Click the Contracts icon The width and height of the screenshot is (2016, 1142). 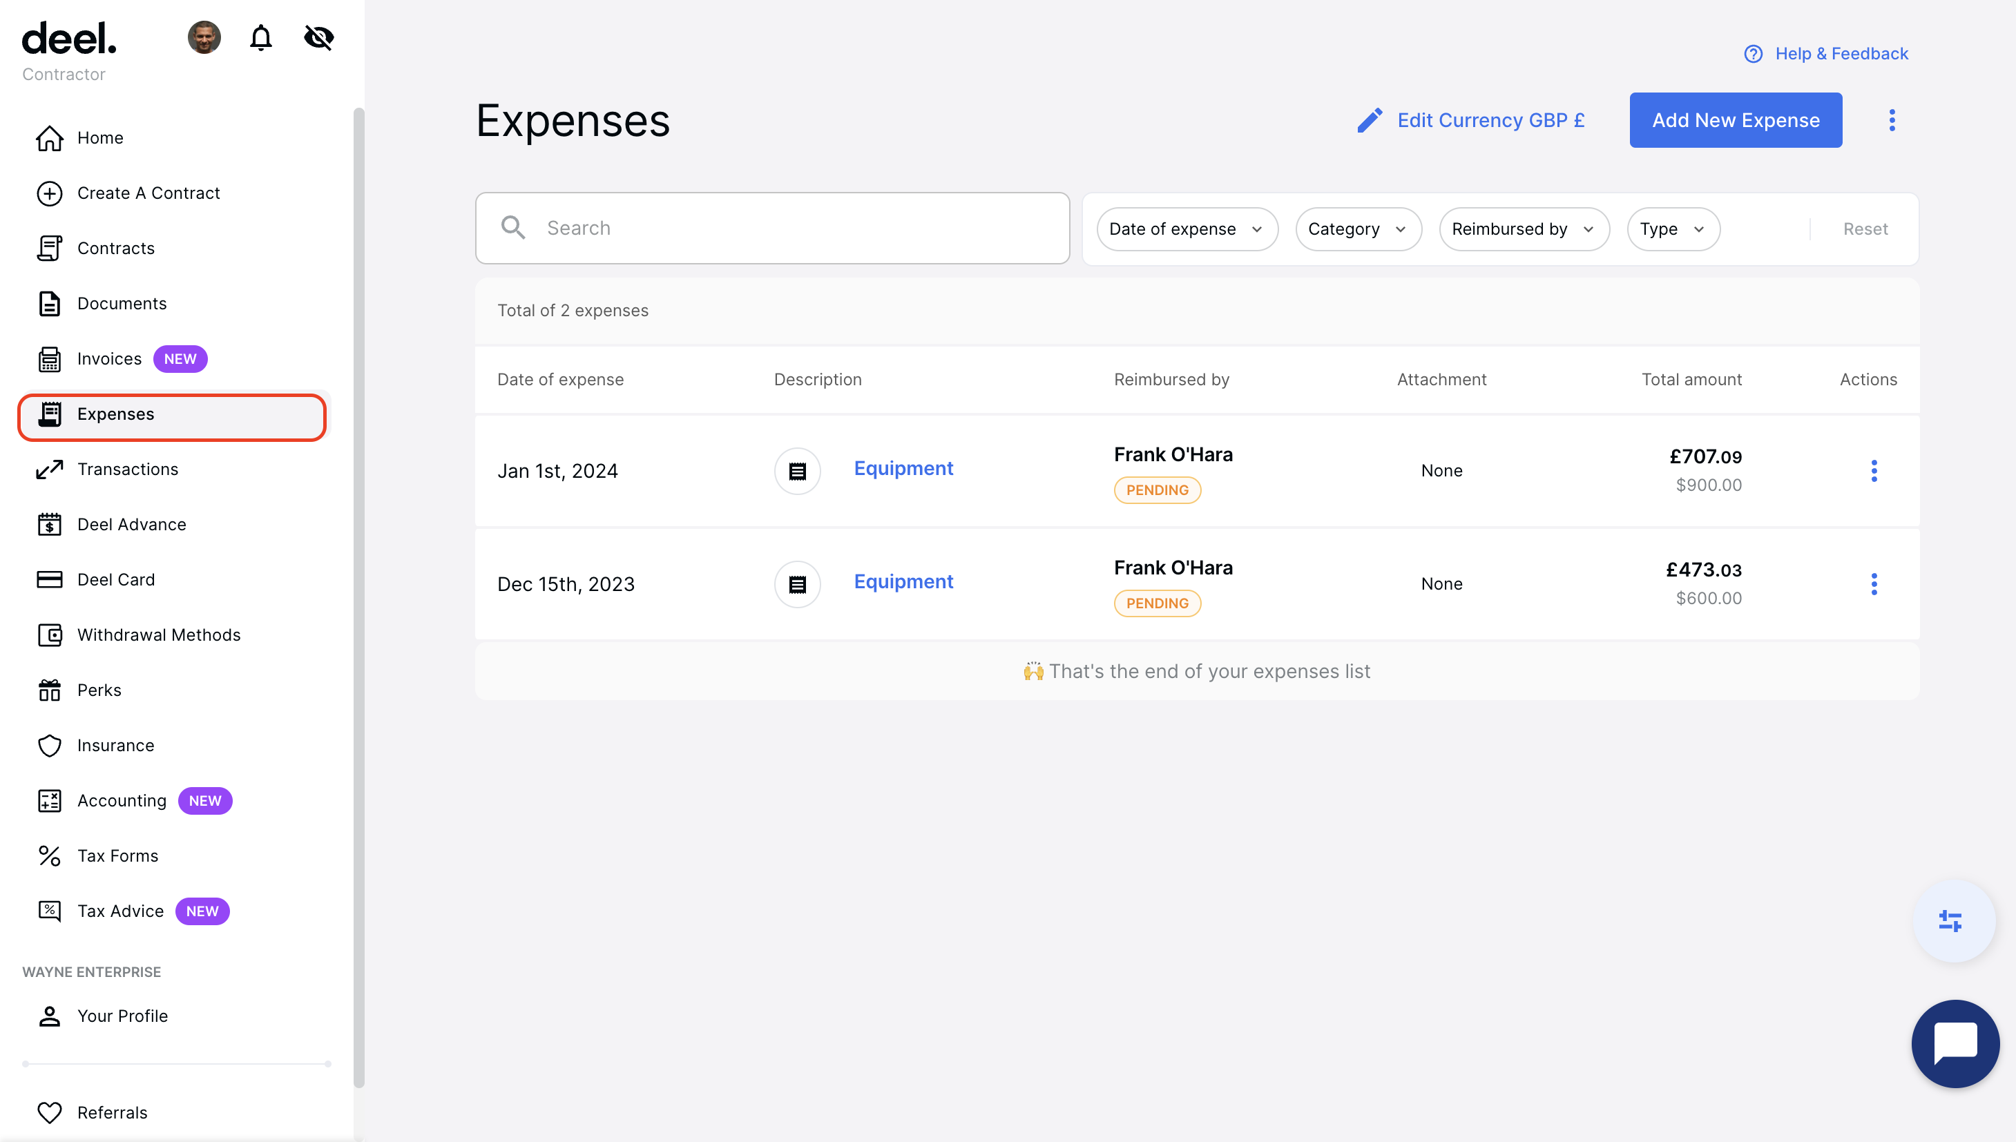pyautogui.click(x=50, y=248)
